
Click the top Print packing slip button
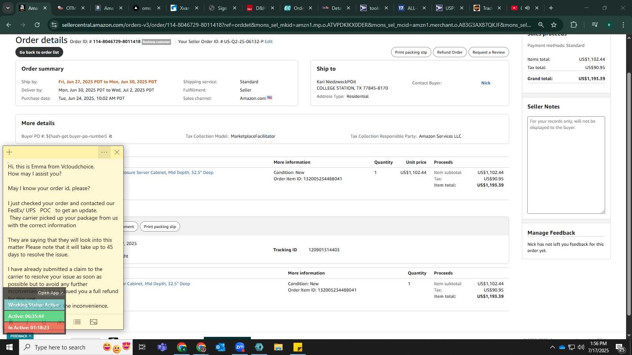point(411,52)
